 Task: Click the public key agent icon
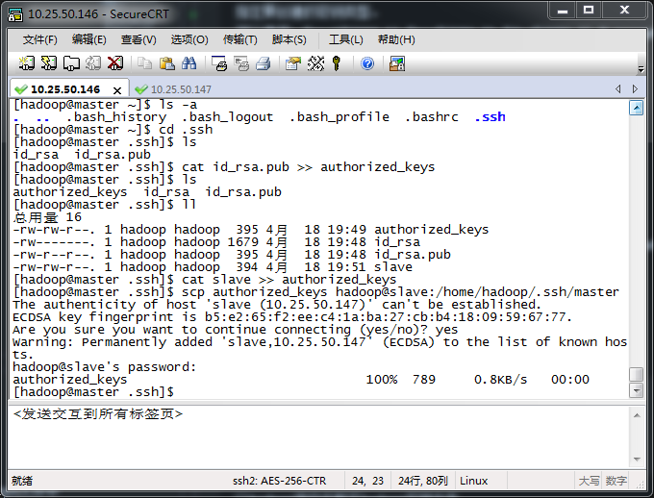click(x=337, y=63)
